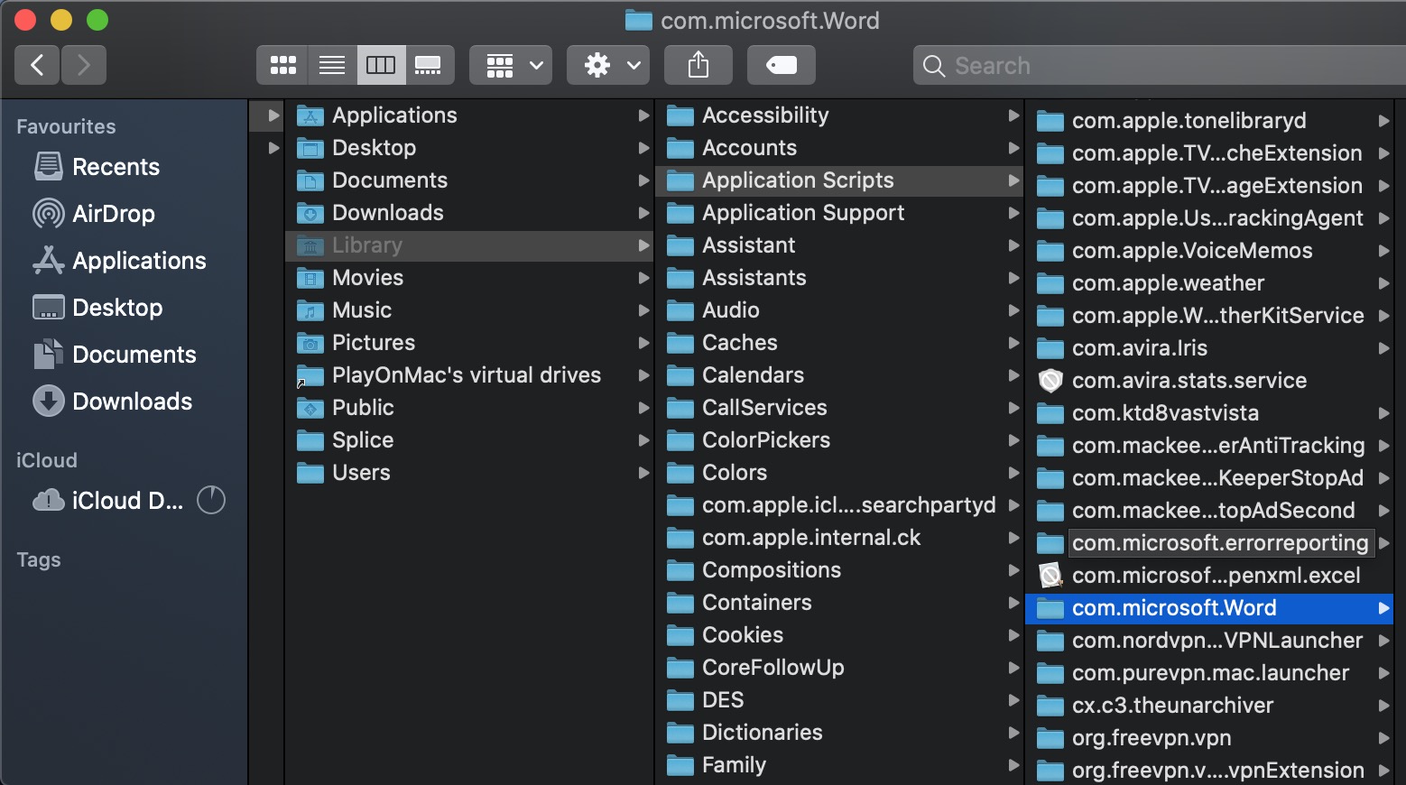Image resolution: width=1406 pixels, height=785 pixels.
Task: Select the Application Support folder
Action: [x=839, y=213]
